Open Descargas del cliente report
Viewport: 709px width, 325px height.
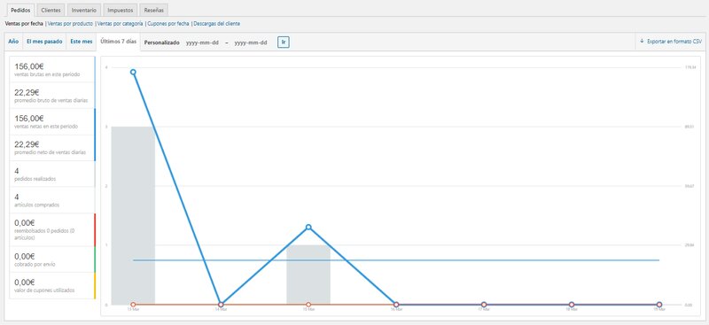(x=216, y=24)
